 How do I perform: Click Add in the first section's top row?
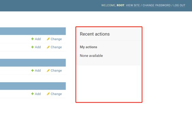(x=36, y=39)
